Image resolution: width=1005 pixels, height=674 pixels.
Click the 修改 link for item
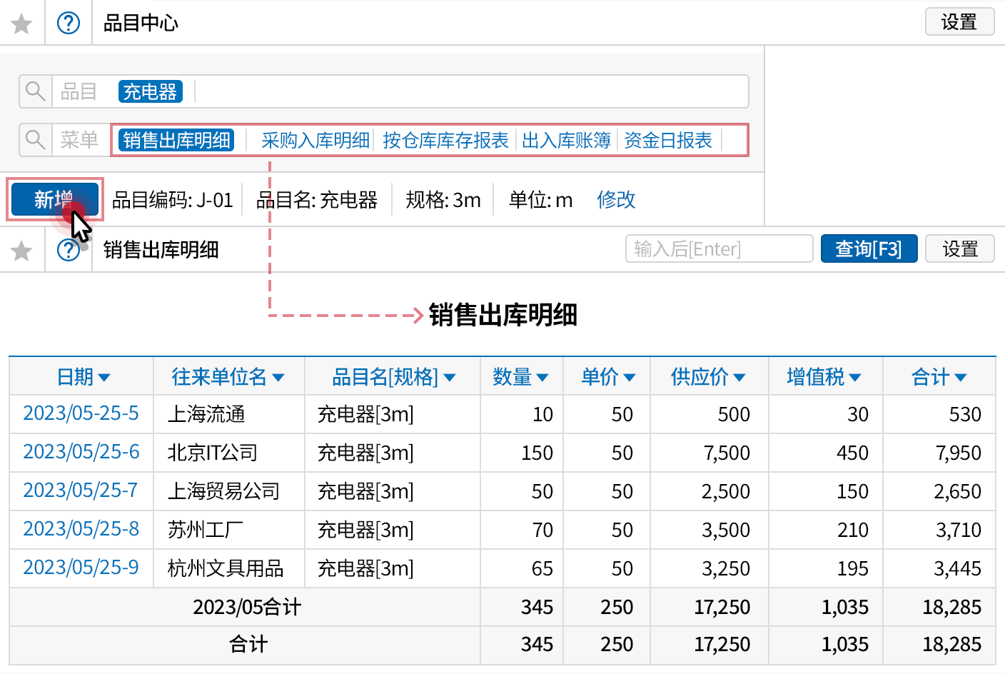tap(616, 199)
